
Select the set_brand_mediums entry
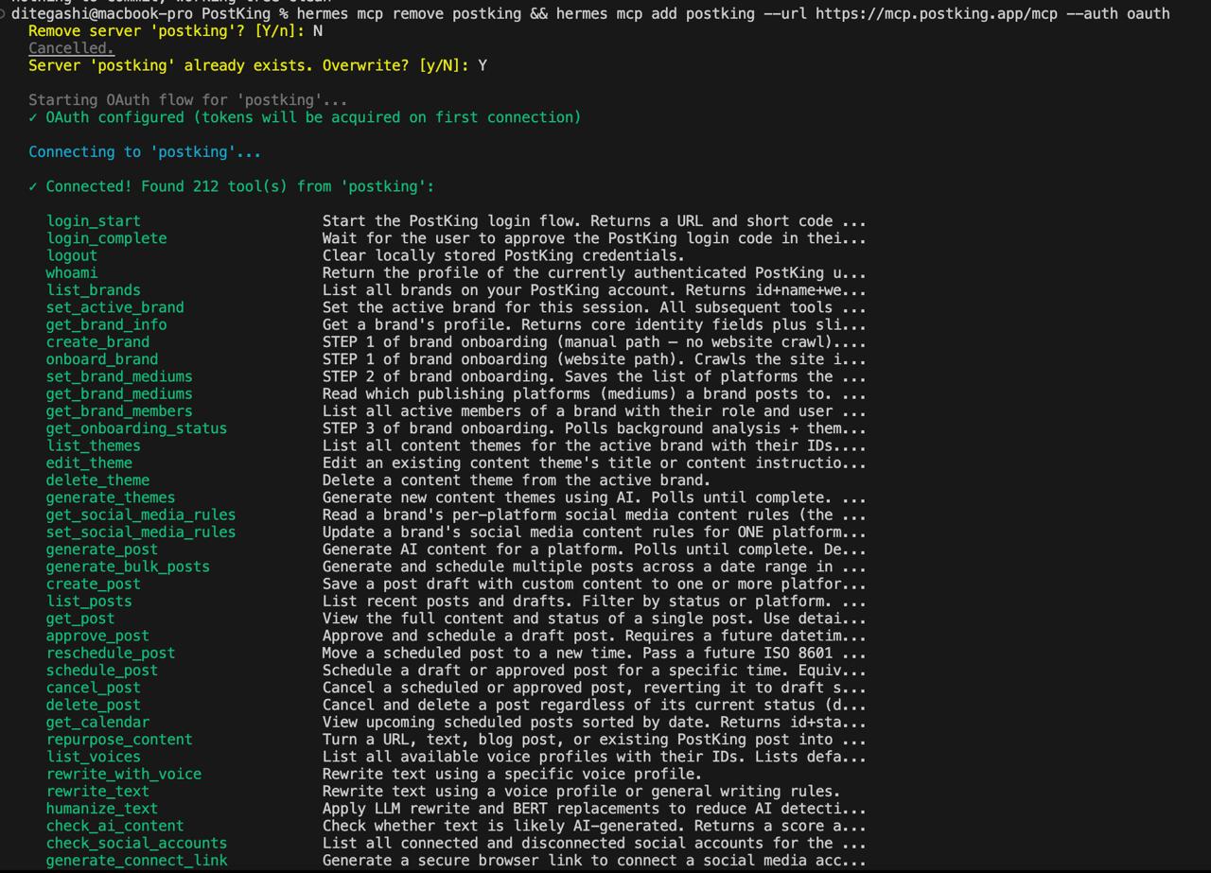click(x=119, y=376)
